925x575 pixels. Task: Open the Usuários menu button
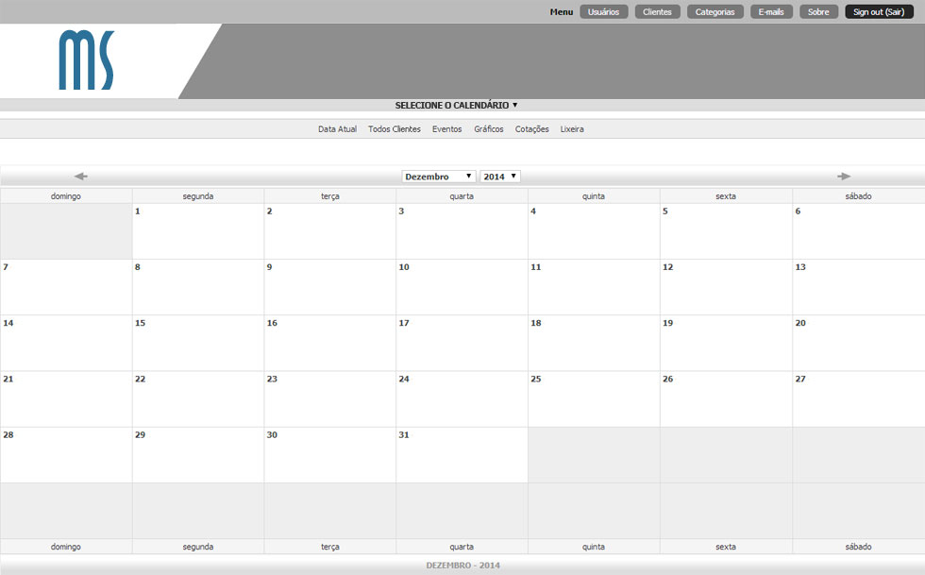(603, 12)
